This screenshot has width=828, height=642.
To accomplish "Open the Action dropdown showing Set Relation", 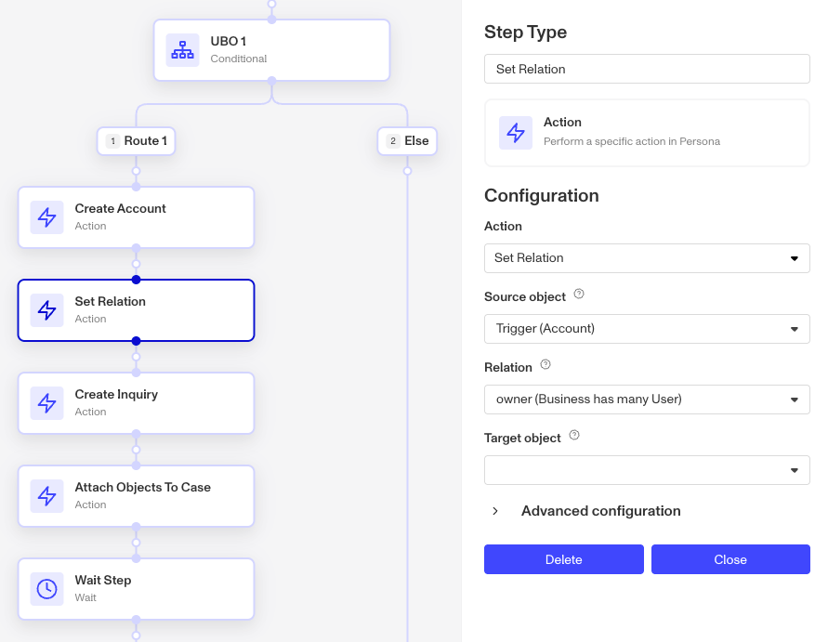I will tap(647, 258).
